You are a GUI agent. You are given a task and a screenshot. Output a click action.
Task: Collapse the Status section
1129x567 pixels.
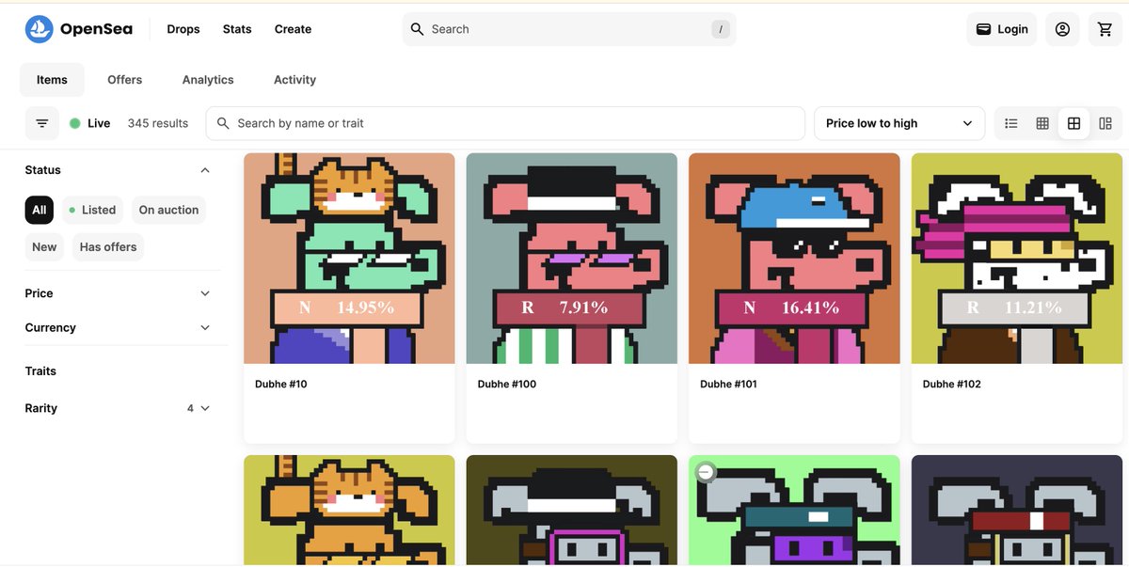click(118, 170)
